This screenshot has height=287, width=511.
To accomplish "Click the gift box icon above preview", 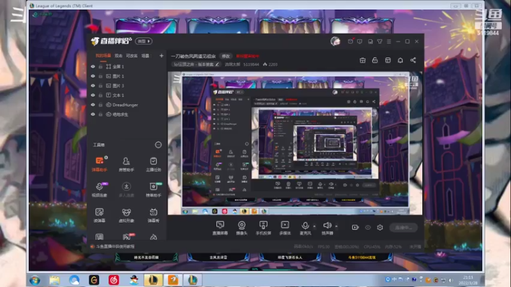I will point(362,60).
